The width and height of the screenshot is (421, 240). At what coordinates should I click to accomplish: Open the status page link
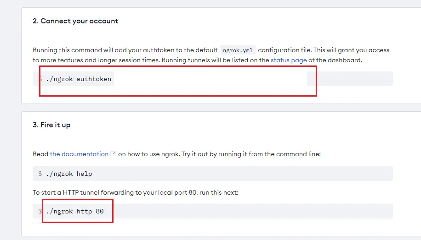tap(289, 60)
